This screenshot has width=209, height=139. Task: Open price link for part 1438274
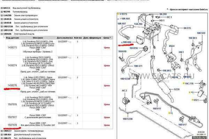click(x=107, y=66)
